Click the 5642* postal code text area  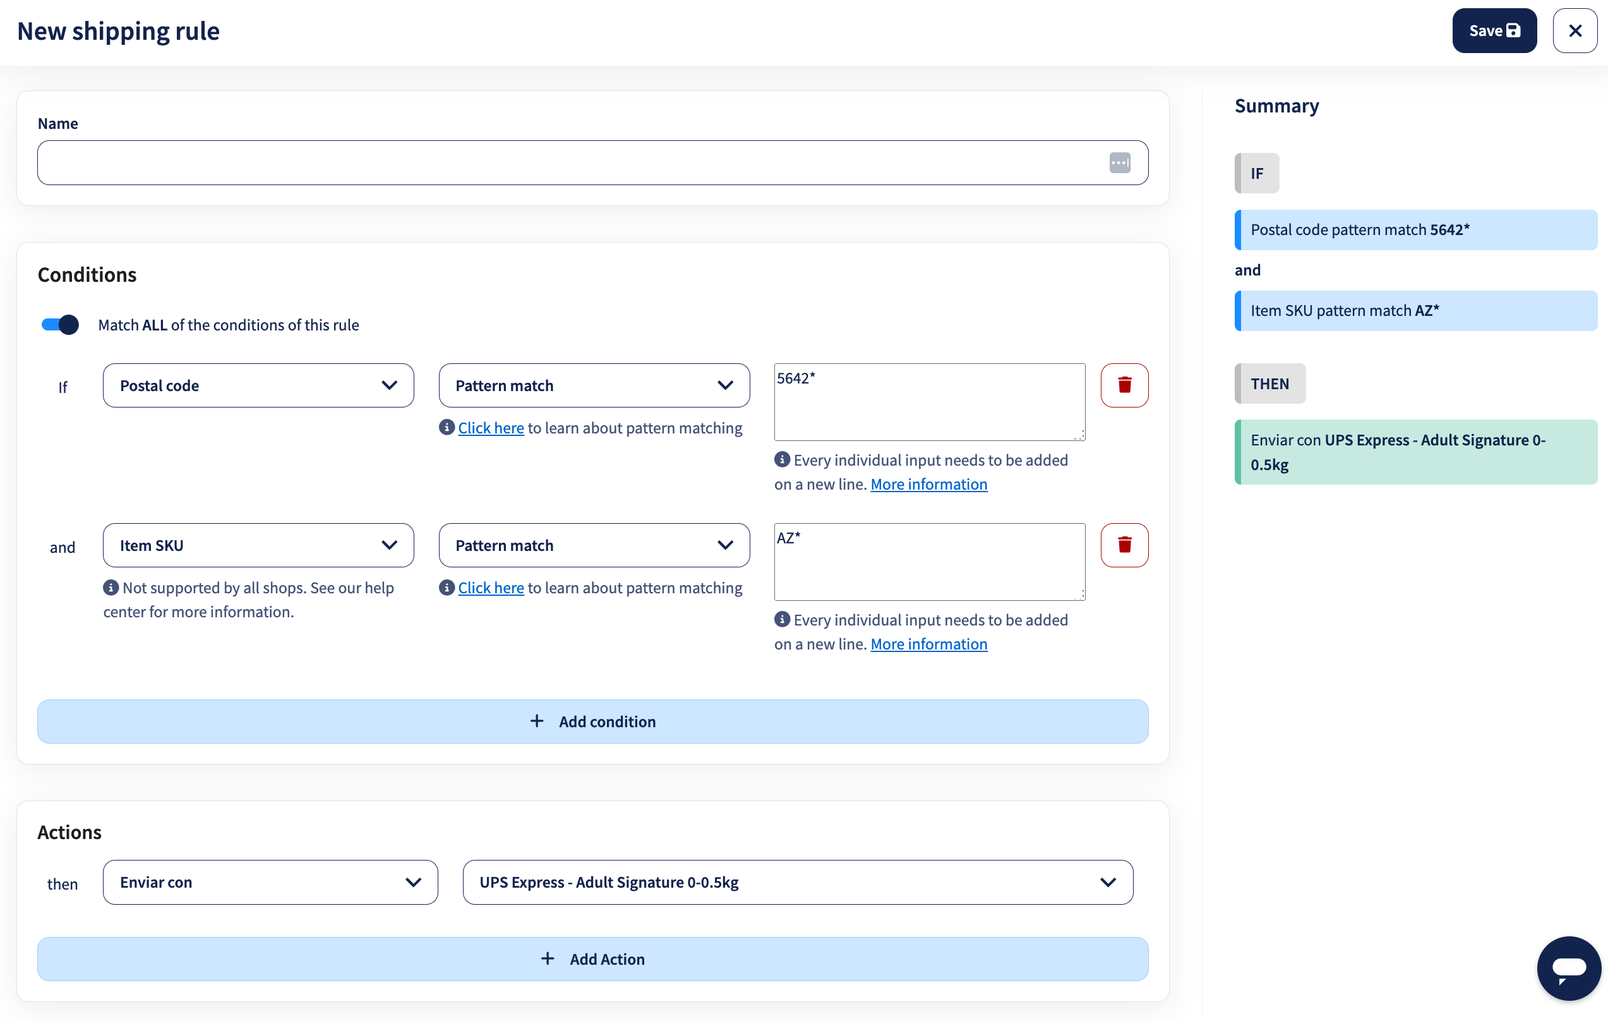[x=929, y=402]
